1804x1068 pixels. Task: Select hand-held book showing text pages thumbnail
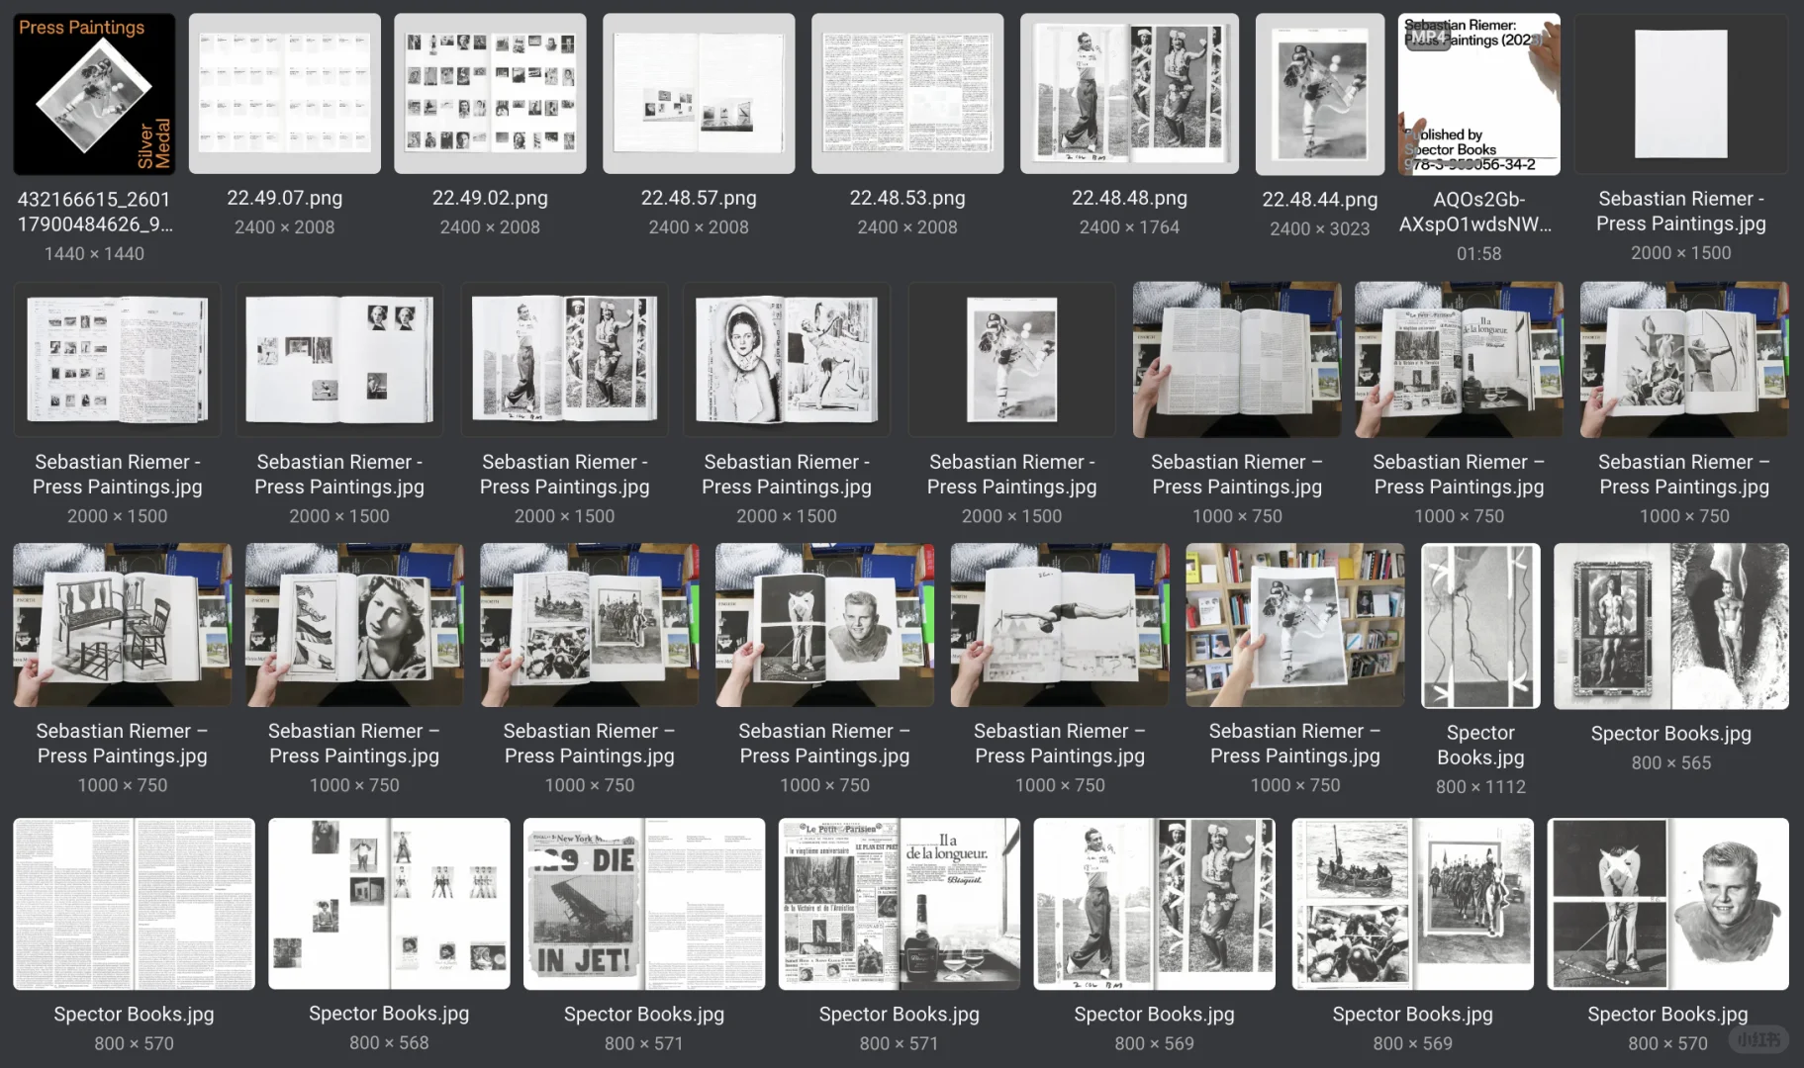point(1237,360)
